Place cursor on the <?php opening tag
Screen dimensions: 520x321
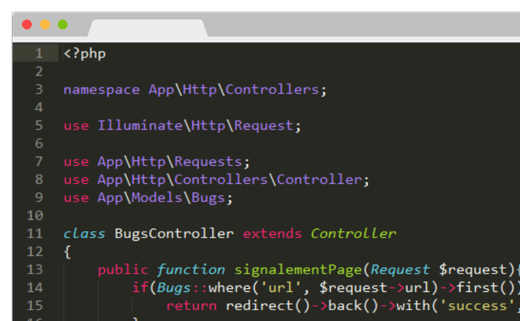coord(85,54)
